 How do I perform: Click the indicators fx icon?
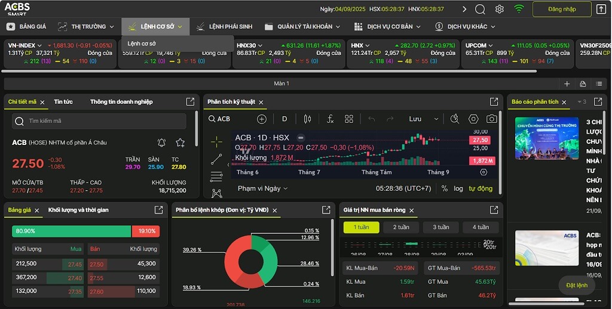(330, 119)
